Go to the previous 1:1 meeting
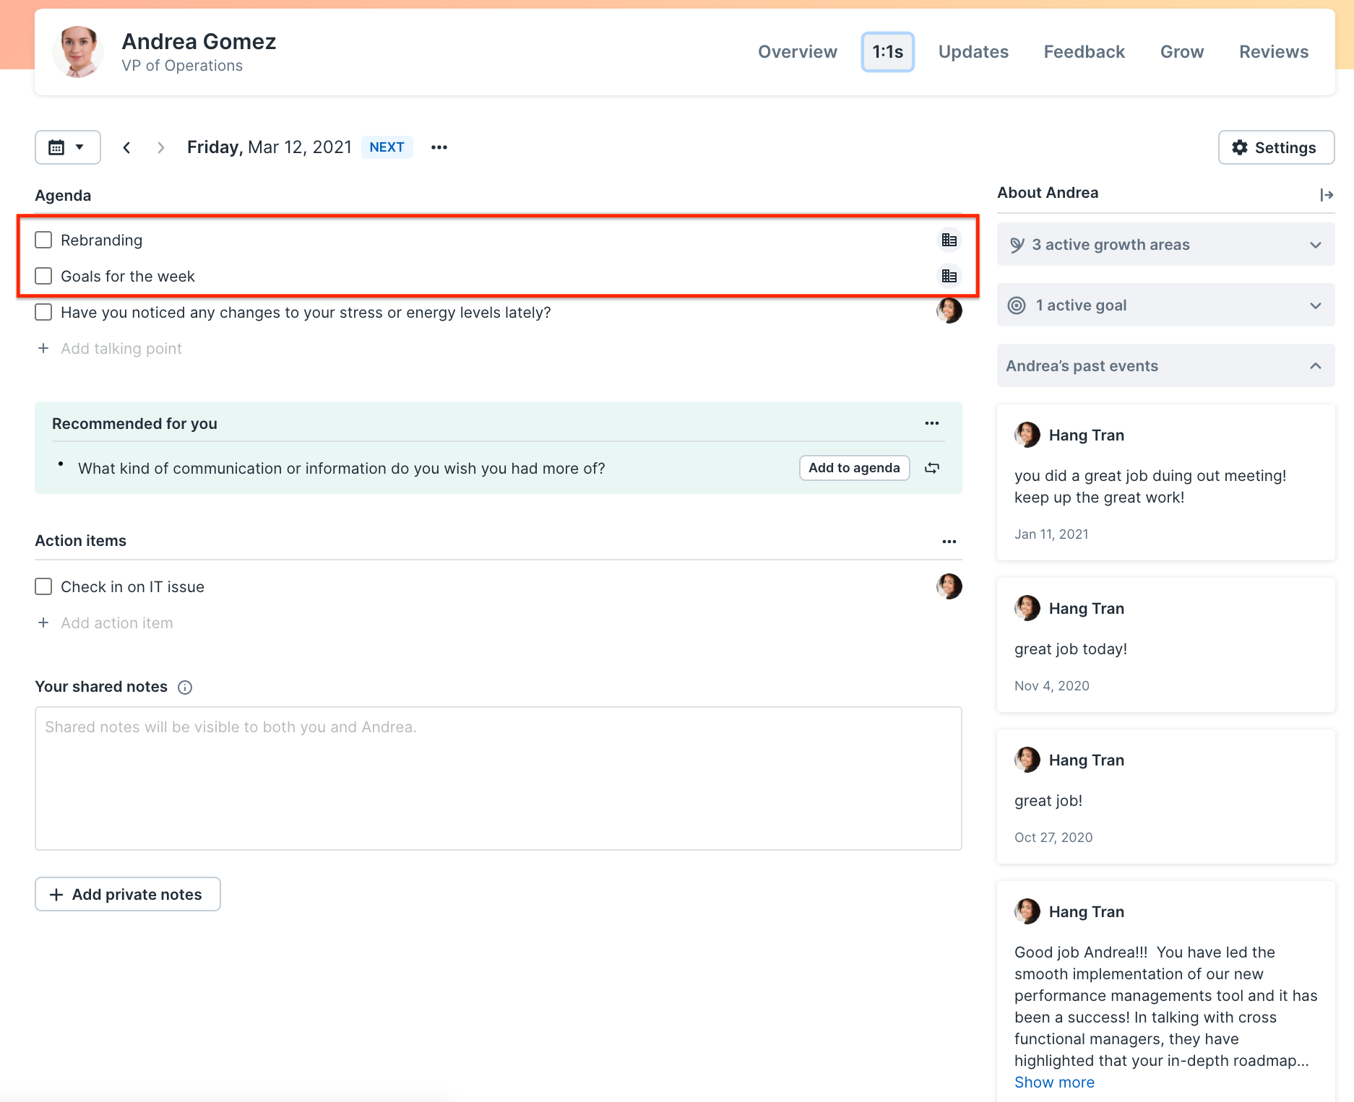Screen dimensions: 1354x1102 click(x=126, y=147)
